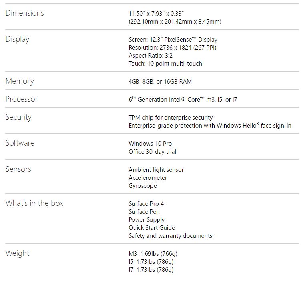Click the Ambient light sensor entry
301x289 pixels.
pos(156,170)
